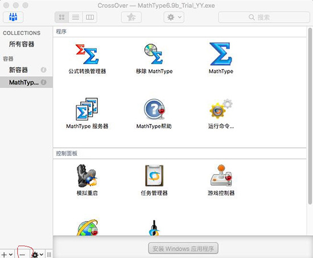Open the bottom-left gear settings dropdown
313x258 pixels.
click(x=38, y=255)
